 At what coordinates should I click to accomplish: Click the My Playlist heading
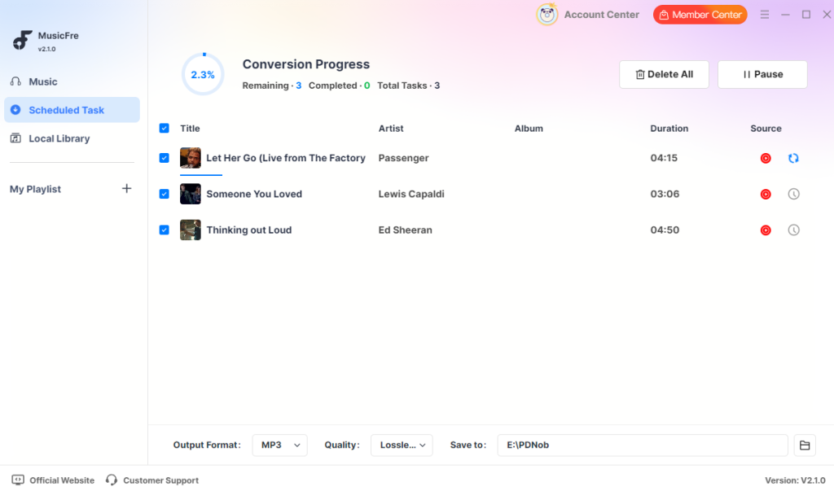[35, 189]
